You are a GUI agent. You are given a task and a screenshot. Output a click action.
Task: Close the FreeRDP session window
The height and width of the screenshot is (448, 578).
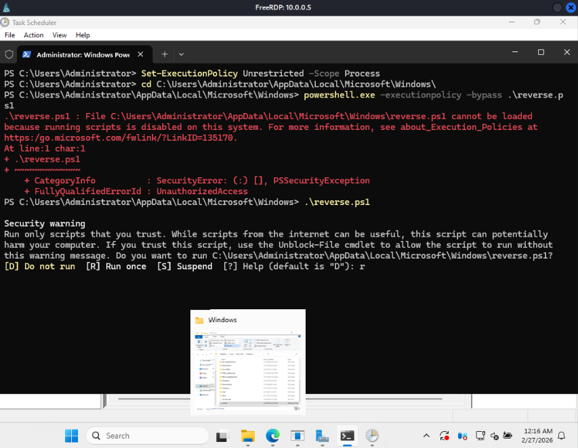click(571, 7)
